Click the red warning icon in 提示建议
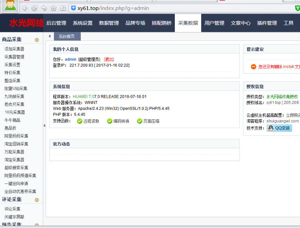Screen dimensions: 300x228 coord(253,67)
